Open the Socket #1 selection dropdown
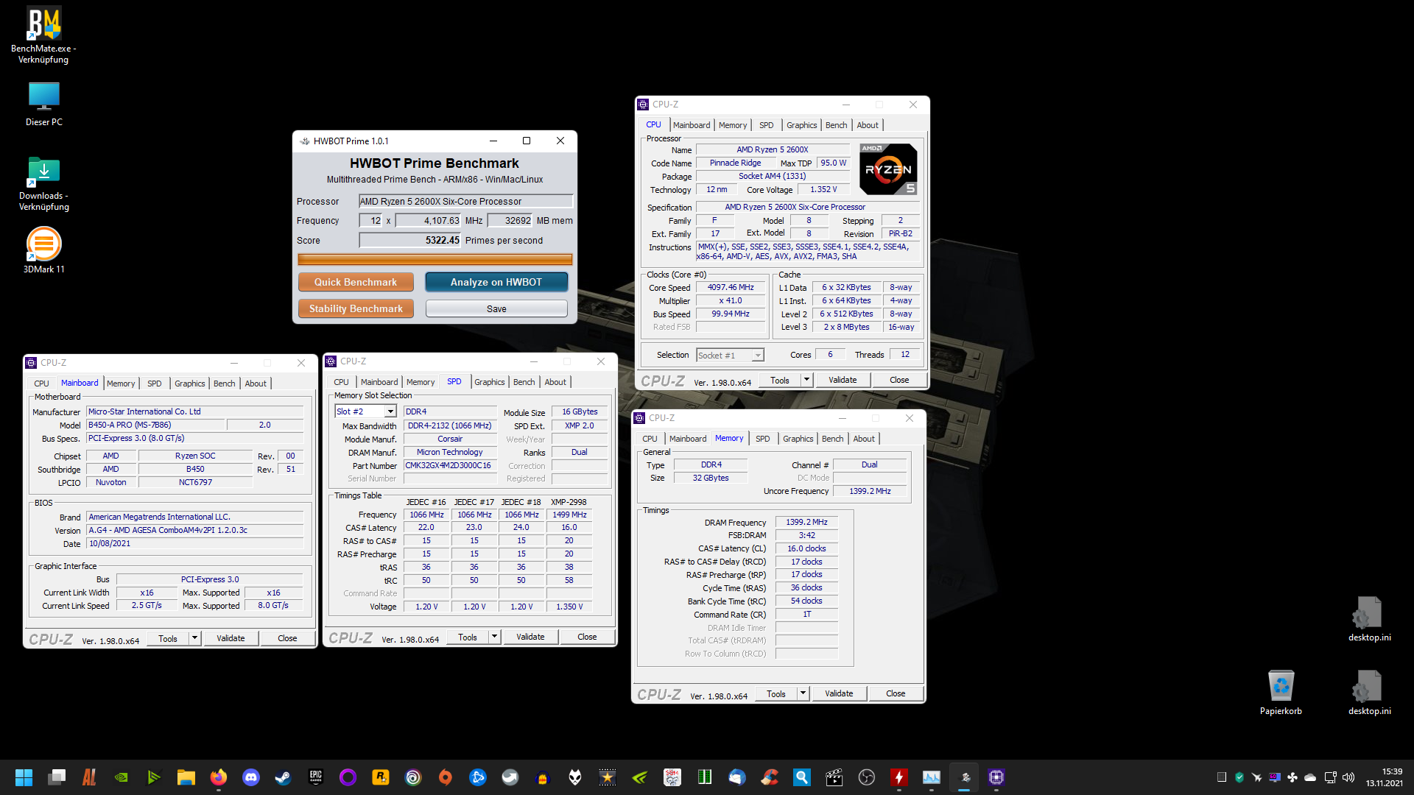 730,355
